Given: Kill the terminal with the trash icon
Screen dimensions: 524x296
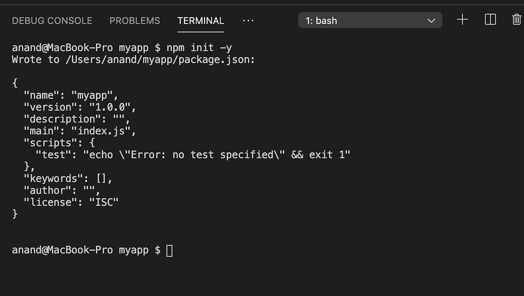Looking at the screenshot, I should 517,20.
